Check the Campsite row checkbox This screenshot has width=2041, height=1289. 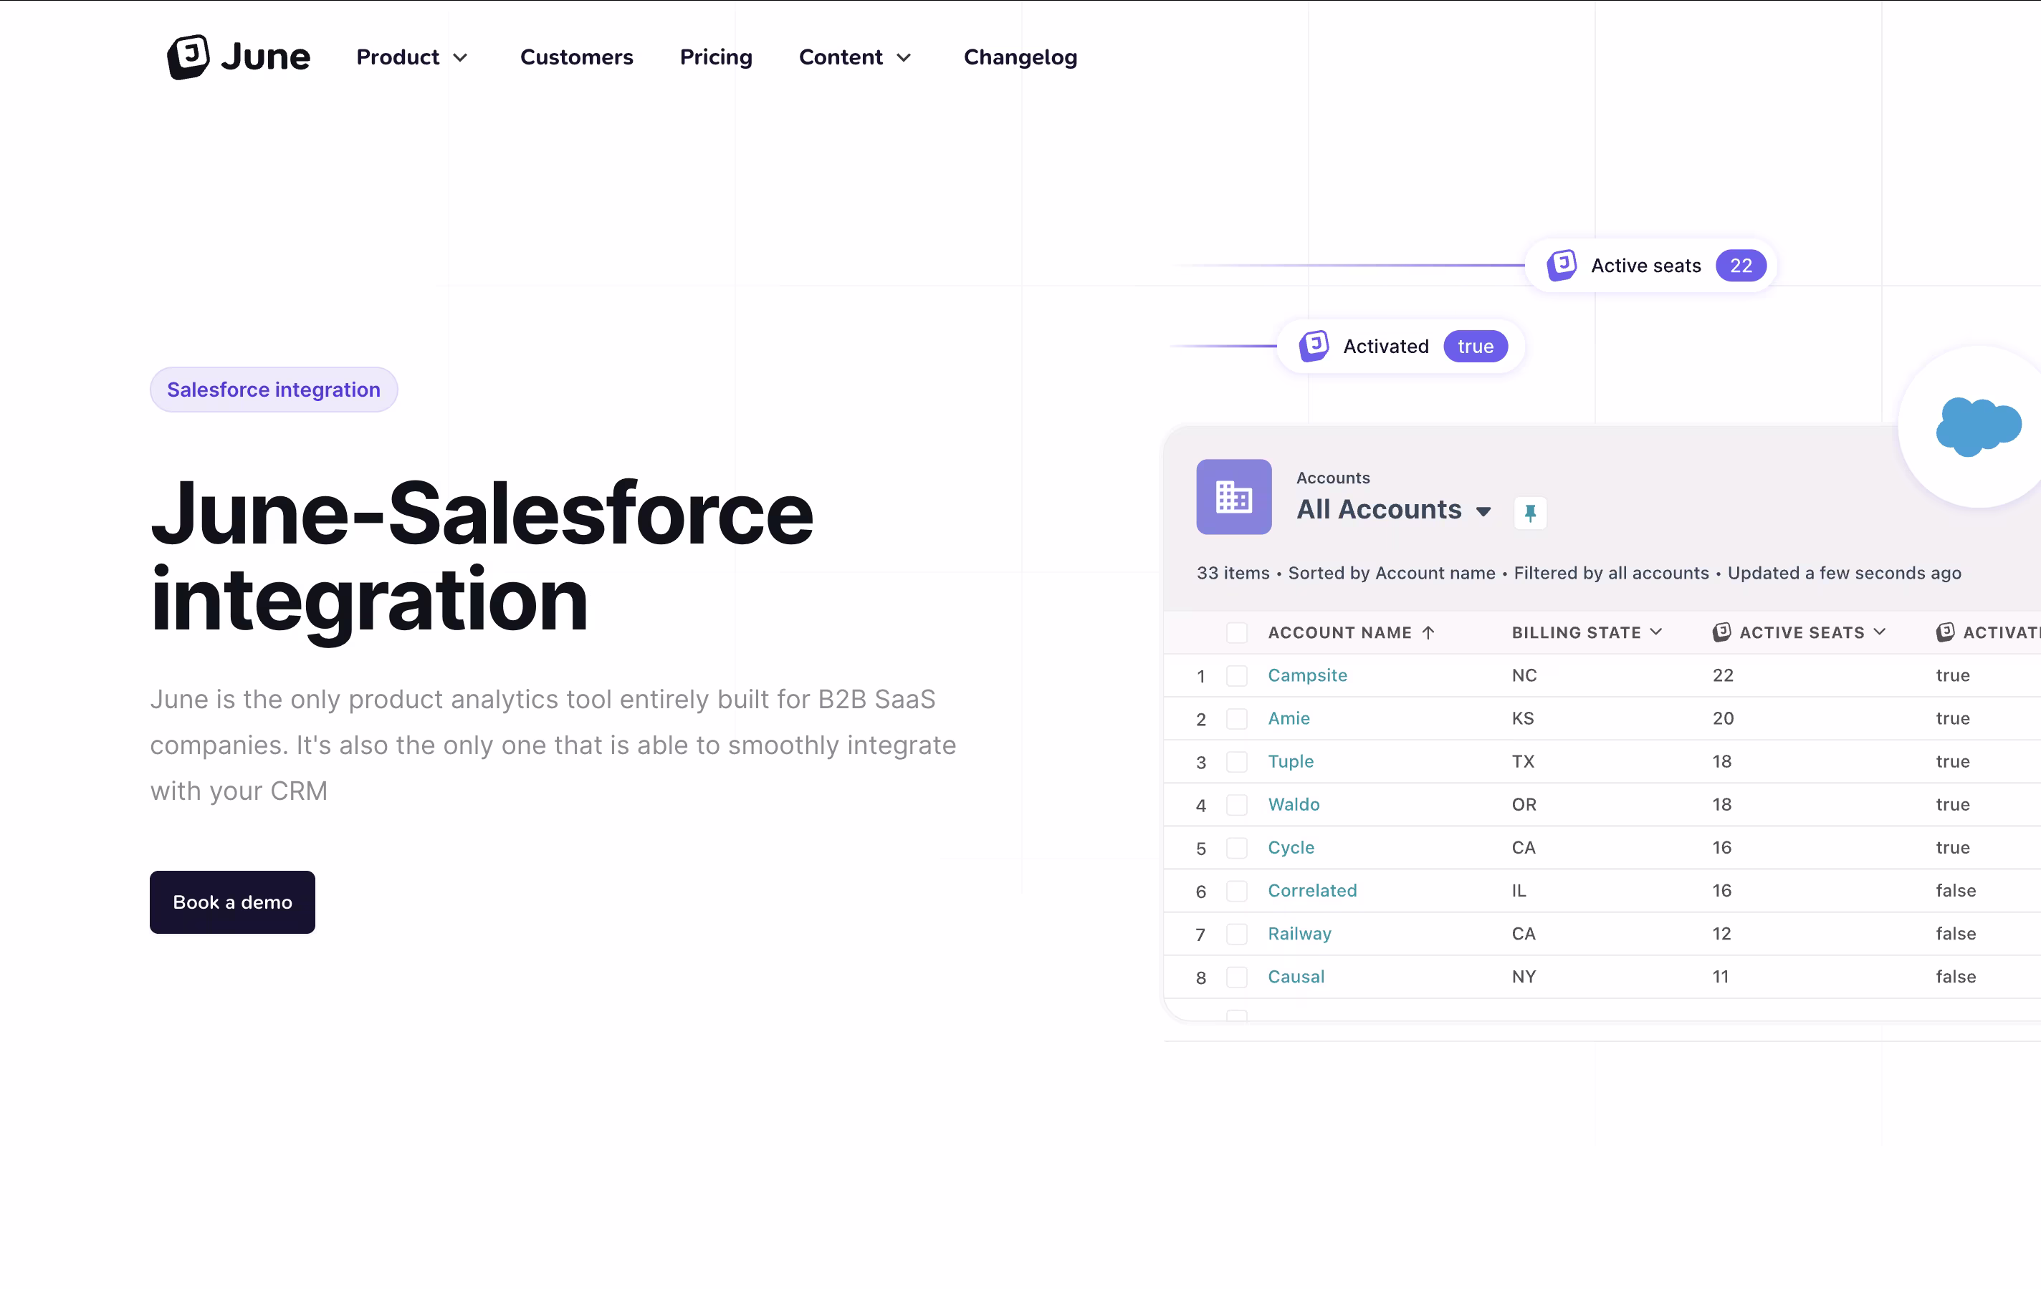[1237, 676]
